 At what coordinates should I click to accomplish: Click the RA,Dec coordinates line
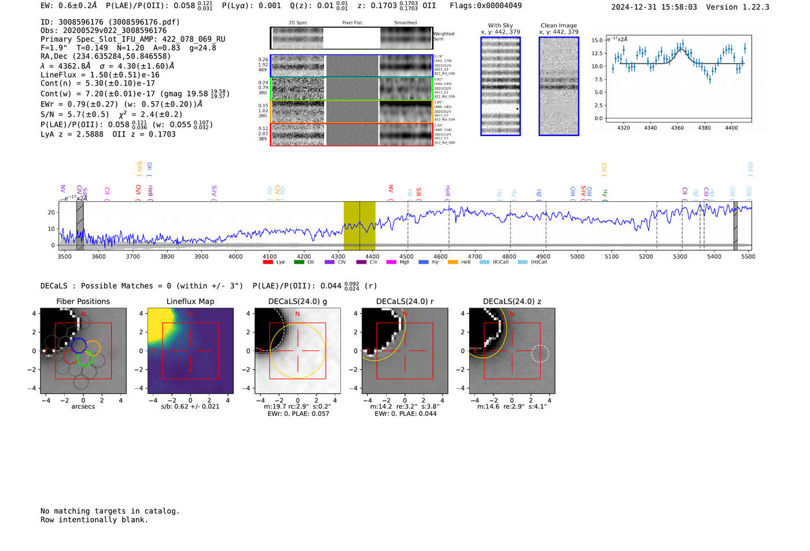click(106, 57)
